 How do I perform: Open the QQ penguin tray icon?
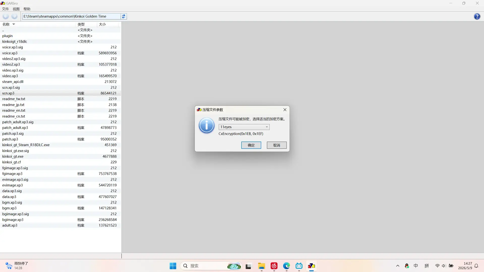tap(407, 266)
